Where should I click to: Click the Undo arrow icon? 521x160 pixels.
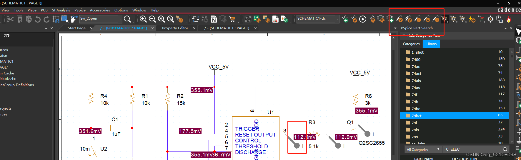[x=37, y=19]
